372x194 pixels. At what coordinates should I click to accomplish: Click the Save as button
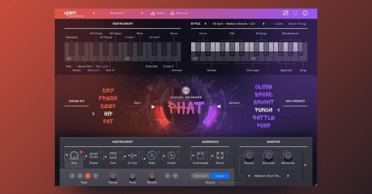pyautogui.click(x=179, y=13)
